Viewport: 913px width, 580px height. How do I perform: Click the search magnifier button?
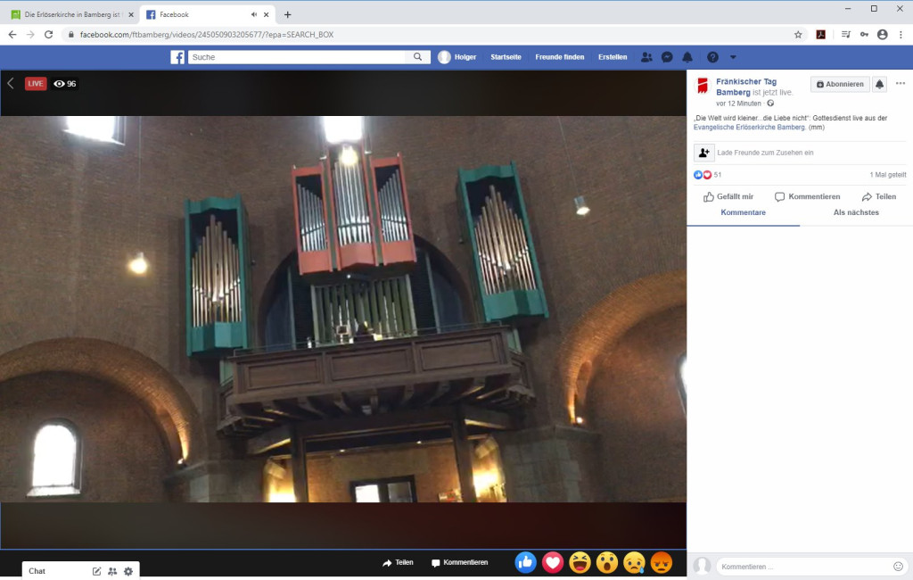click(417, 57)
